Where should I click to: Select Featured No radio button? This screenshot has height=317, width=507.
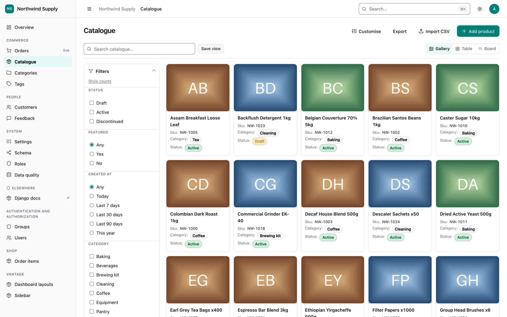click(92, 163)
